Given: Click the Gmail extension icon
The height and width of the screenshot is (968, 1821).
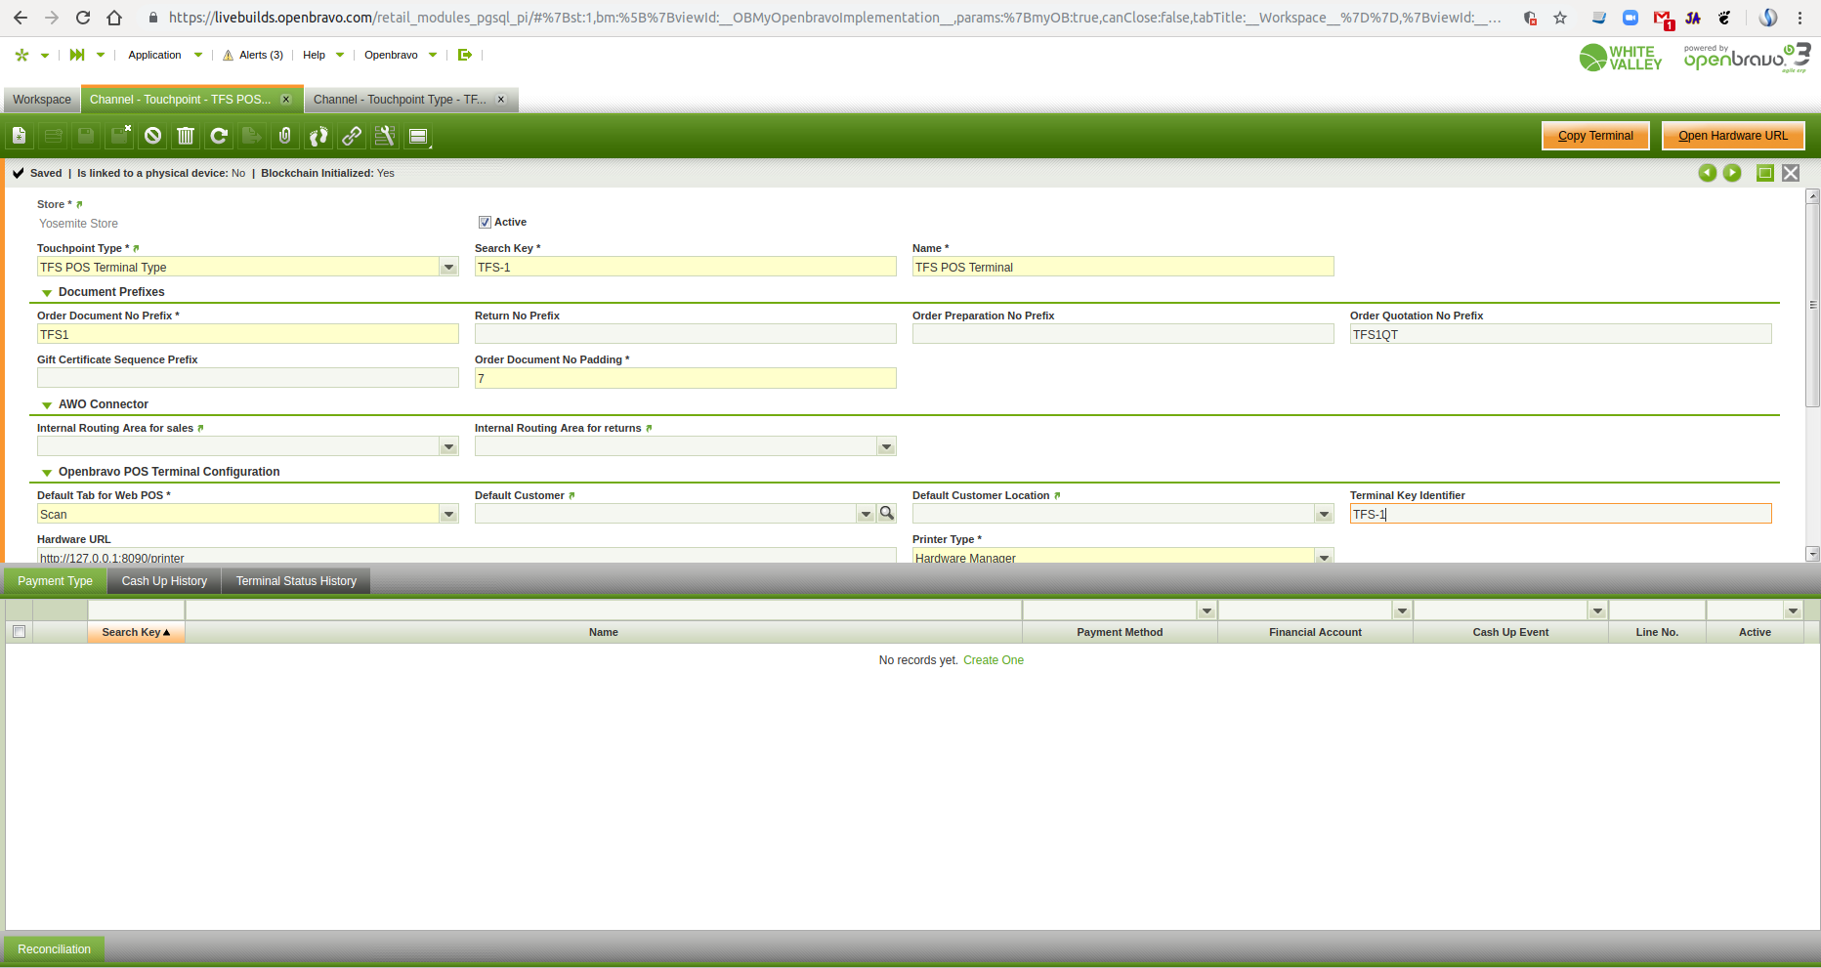Looking at the screenshot, I should click(1663, 19).
